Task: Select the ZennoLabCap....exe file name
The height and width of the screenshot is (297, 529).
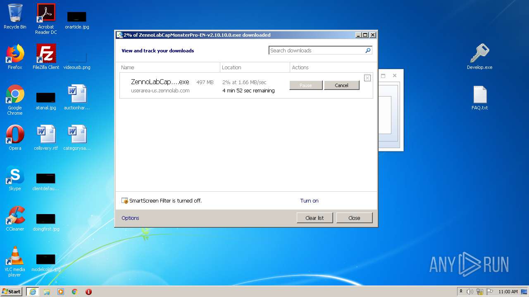Action: pyautogui.click(x=160, y=82)
